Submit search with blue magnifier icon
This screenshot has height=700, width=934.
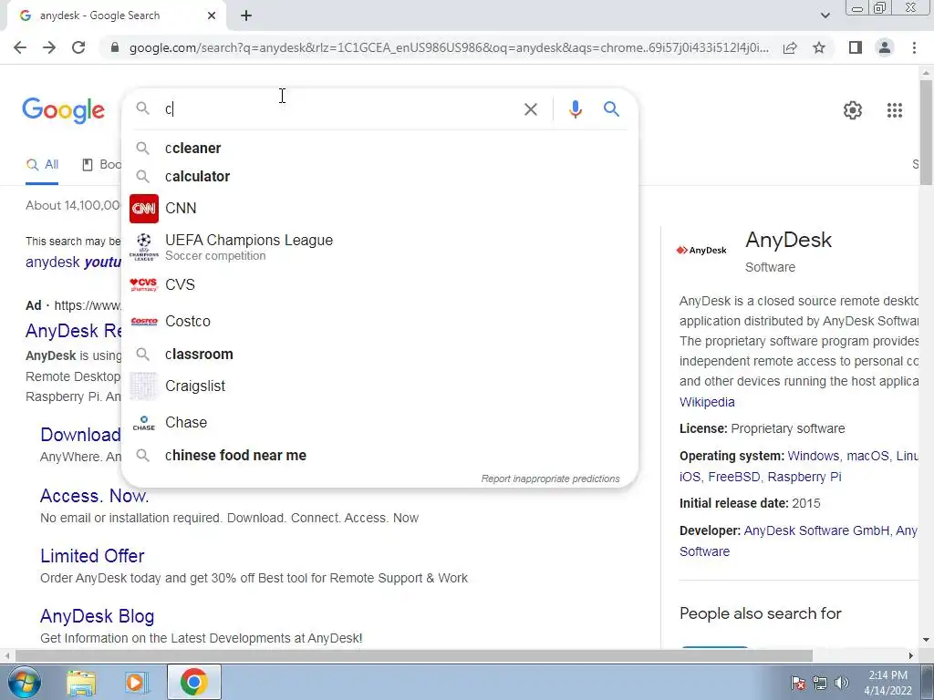pos(611,109)
